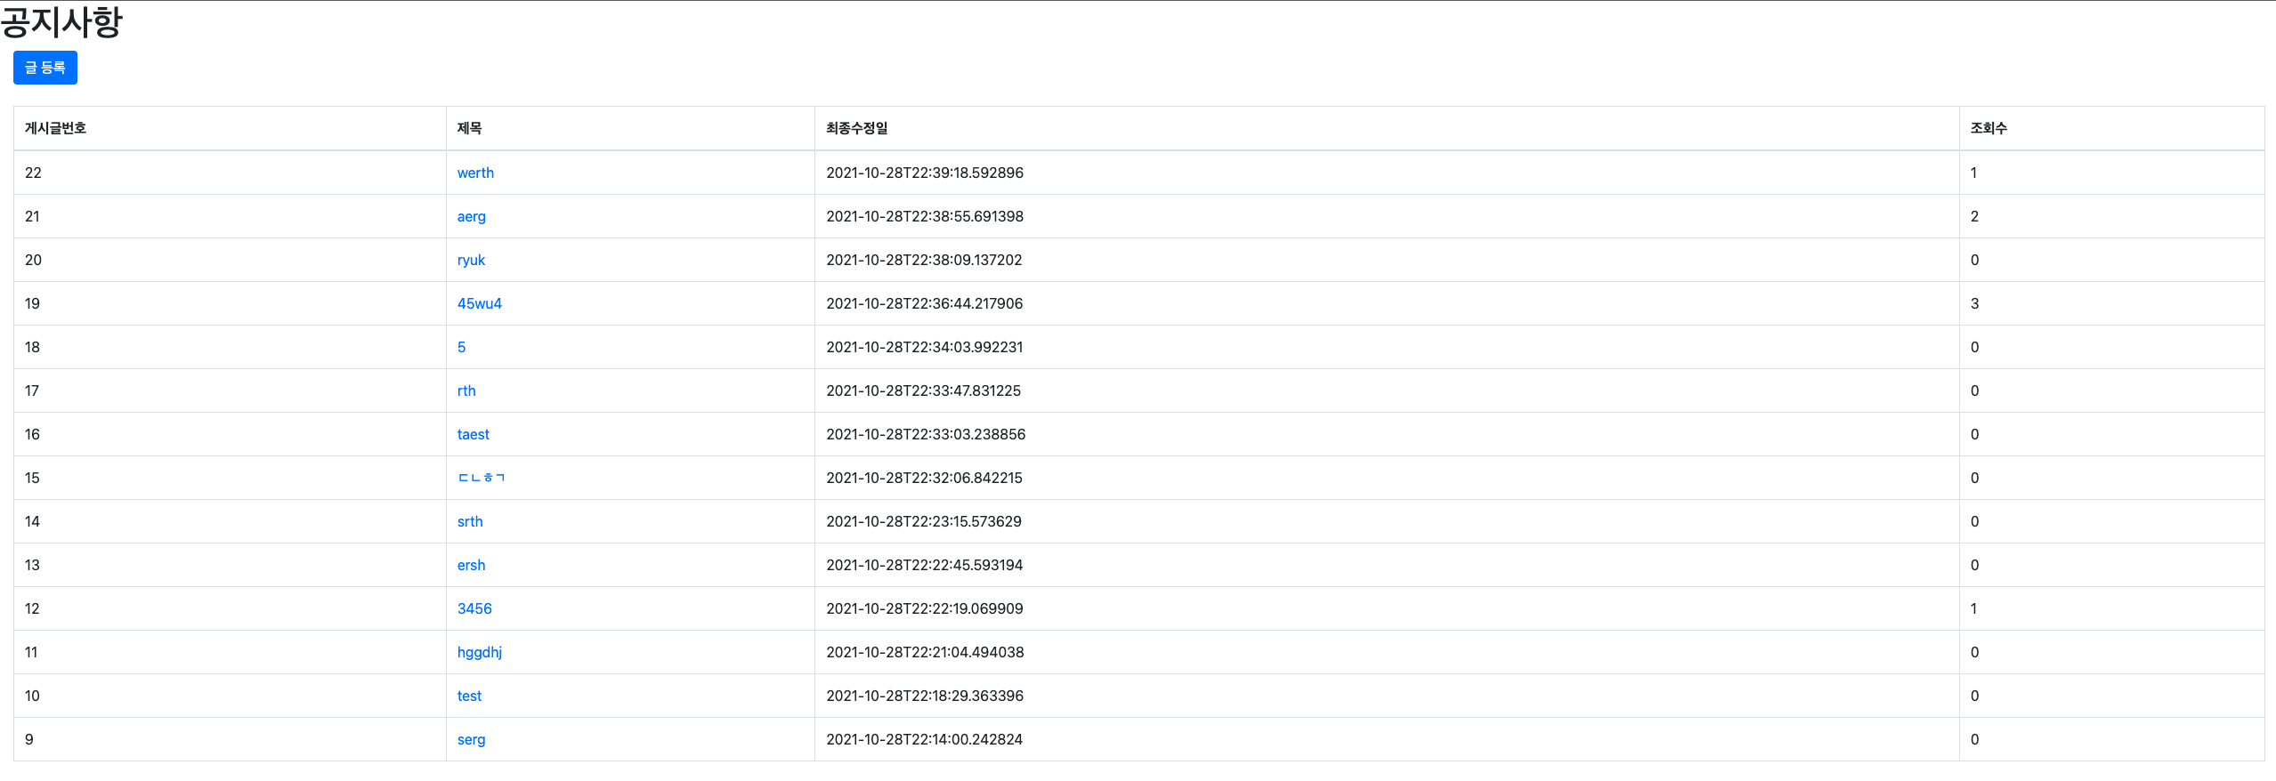Click date 2021-10-28T22:18:29.363396
This screenshot has height=781, width=2276.
tap(925, 696)
